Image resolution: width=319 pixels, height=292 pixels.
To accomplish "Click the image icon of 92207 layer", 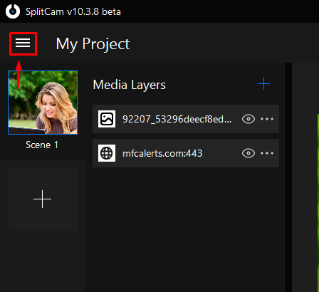I will pyautogui.click(x=107, y=119).
